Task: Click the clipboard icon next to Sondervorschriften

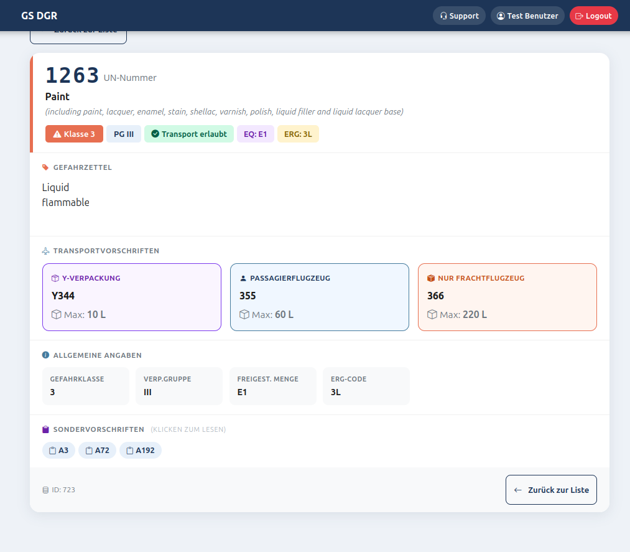Action: coord(45,429)
